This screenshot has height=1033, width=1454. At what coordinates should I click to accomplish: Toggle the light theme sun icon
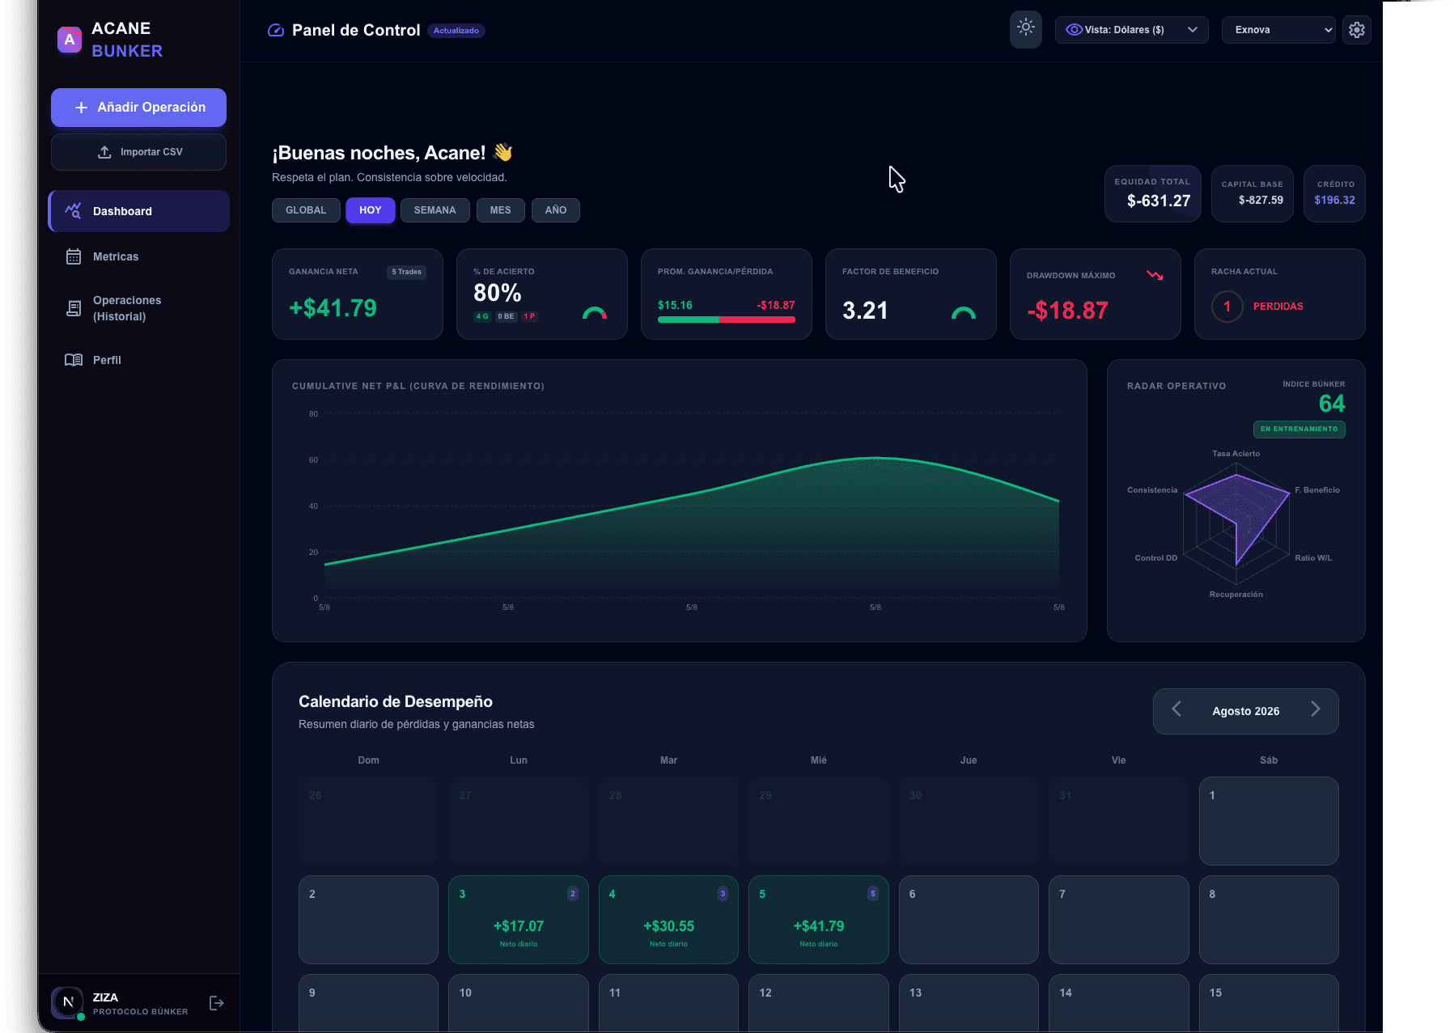1025,30
